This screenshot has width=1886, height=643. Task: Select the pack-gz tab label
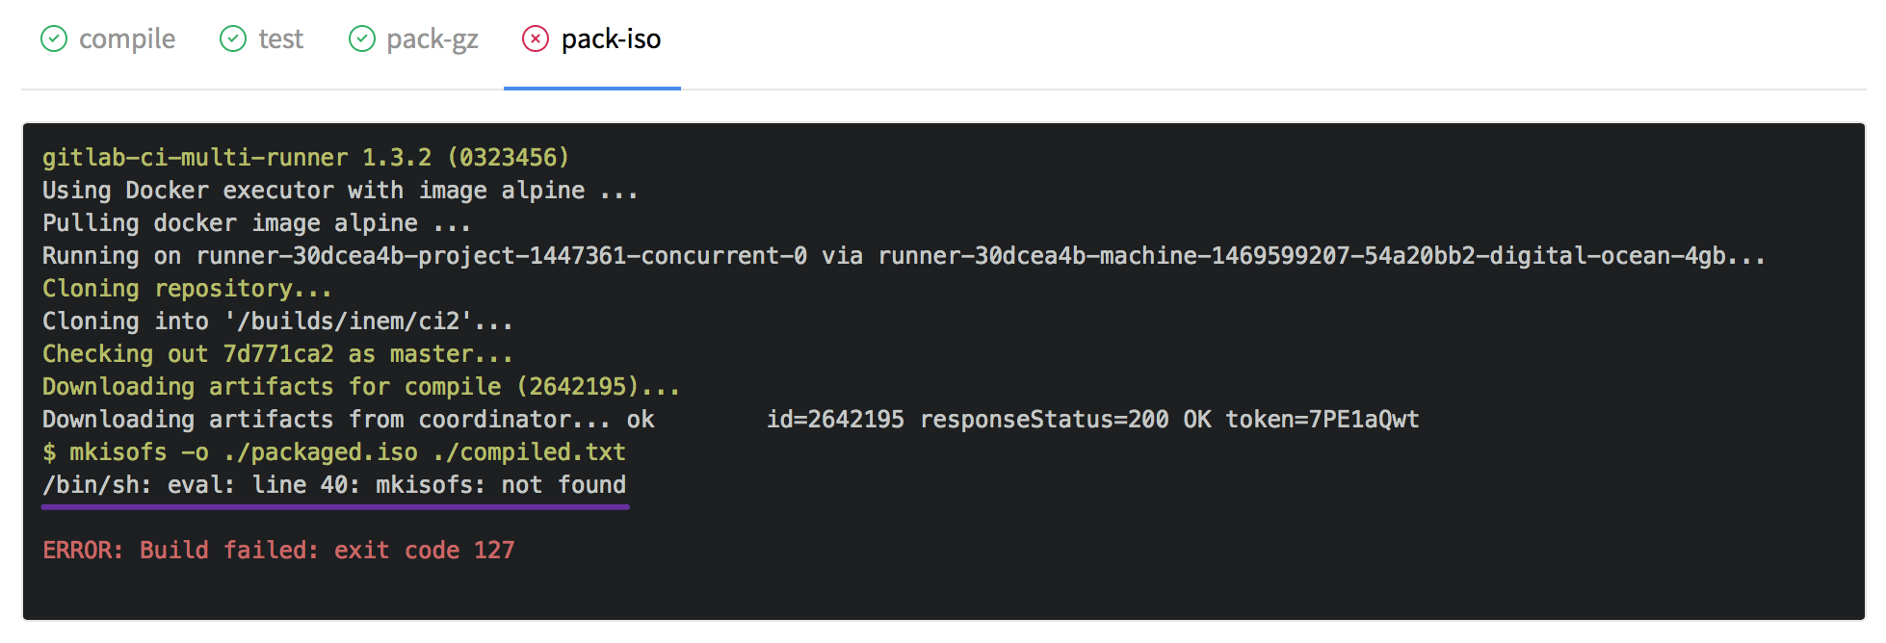click(x=432, y=39)
